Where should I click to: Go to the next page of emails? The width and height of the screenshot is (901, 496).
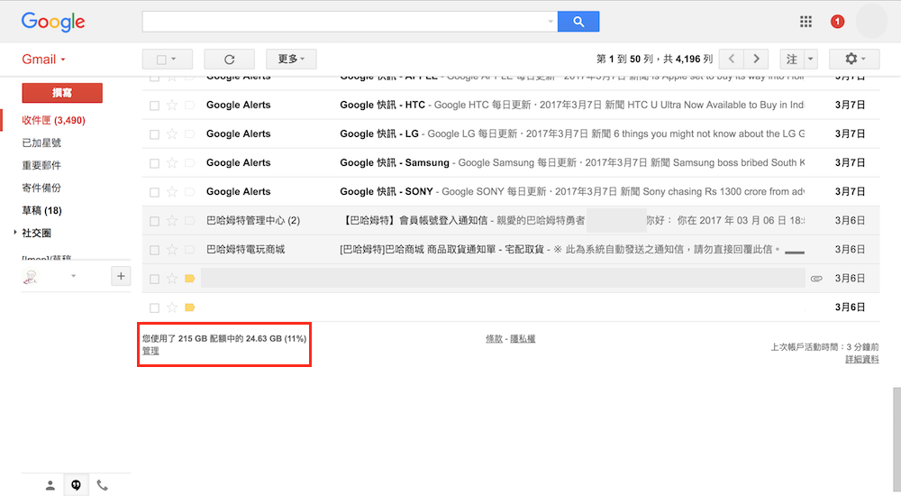757,60
